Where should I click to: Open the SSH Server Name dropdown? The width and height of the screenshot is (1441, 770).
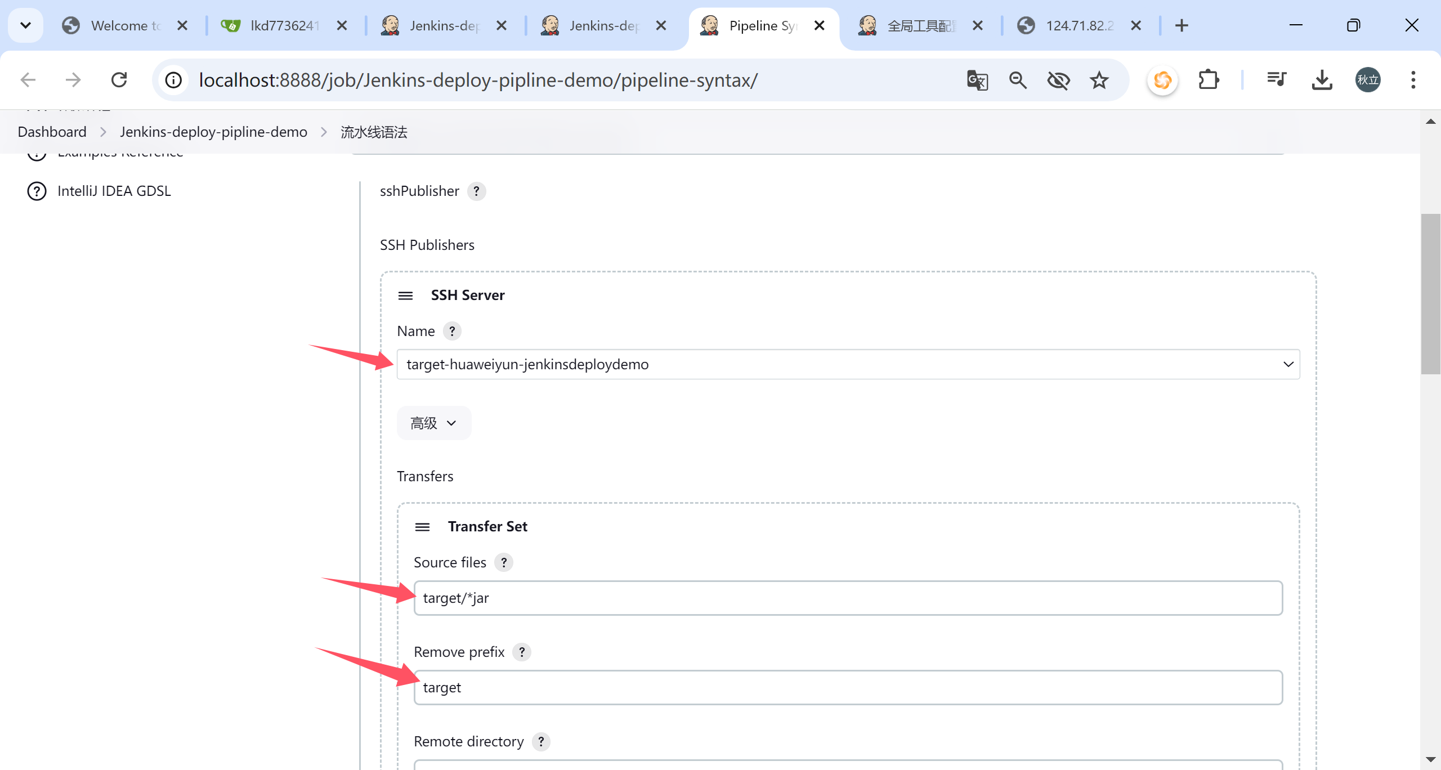[848, 364]
